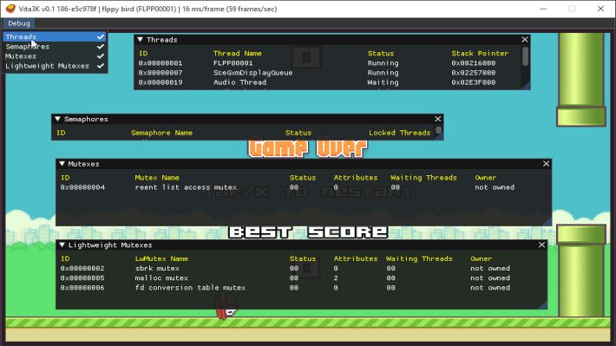Viewport: 616px width, 346px height.
Task: Collapse the Lightweight Mutexes window triangle
Action: tap(62, 245)
